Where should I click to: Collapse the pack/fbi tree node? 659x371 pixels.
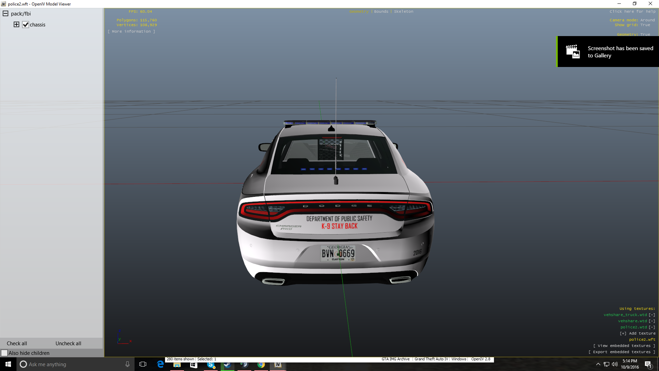pyautogui.click(x=5, y=14)
